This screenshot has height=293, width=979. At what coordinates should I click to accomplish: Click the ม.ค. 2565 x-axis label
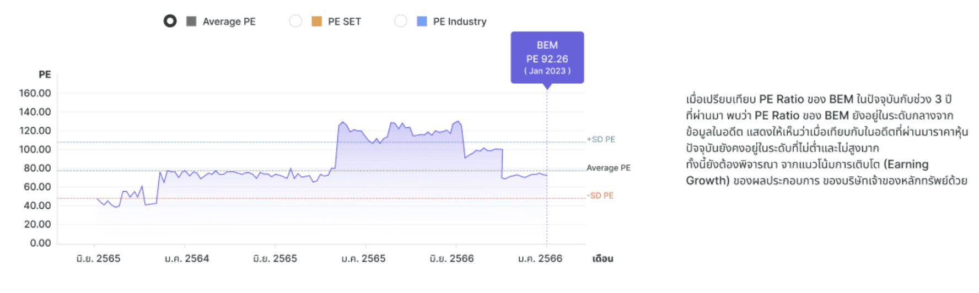[x=363, y=258]
